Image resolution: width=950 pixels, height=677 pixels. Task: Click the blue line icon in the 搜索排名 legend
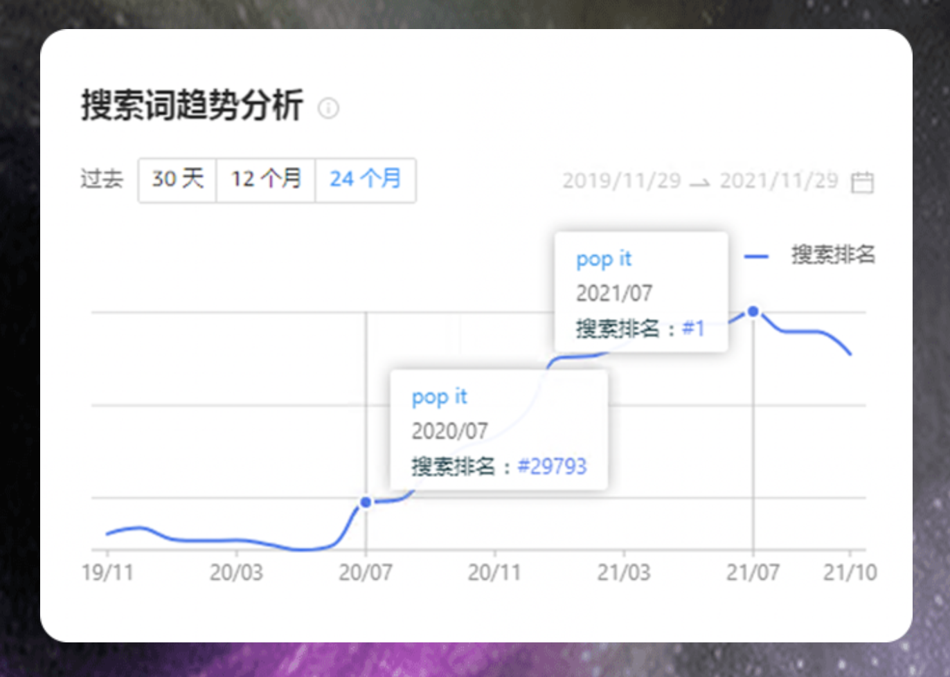pos(756,255)
